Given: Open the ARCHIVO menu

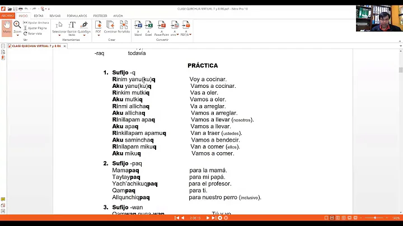Looking at the screenshot, I should [7, 16].
